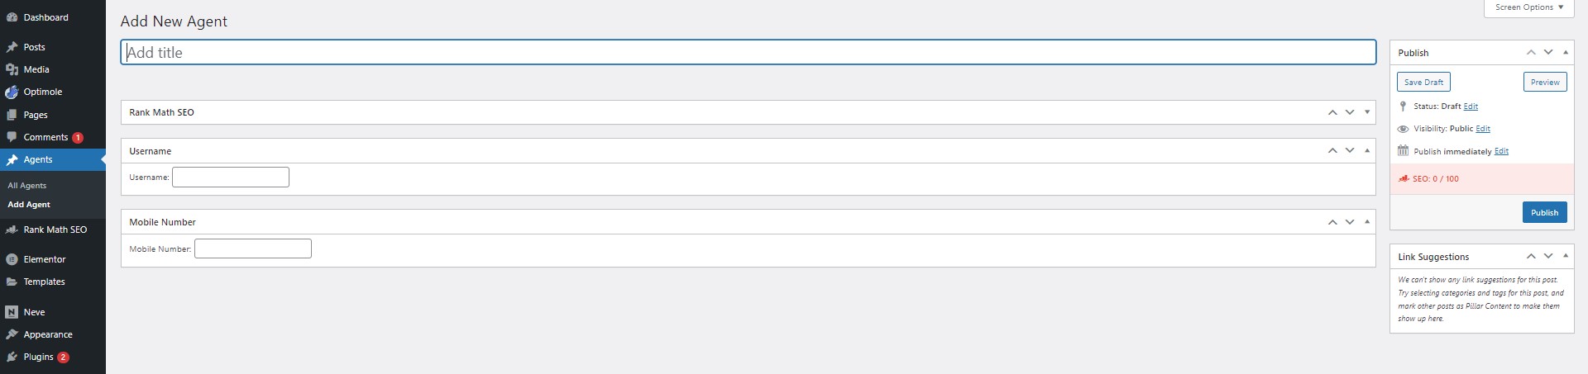This screenshot has height=374, width=1588.
Task: Open Plugins via the plug icon
Action: 12,357
